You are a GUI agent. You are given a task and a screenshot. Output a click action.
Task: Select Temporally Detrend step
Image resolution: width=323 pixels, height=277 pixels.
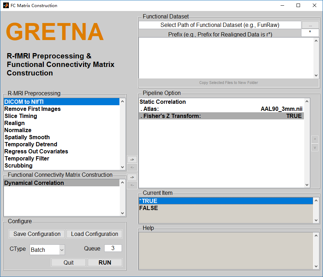tap(61, 144)
